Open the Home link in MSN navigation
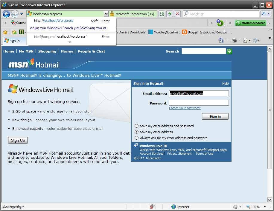 9,51
